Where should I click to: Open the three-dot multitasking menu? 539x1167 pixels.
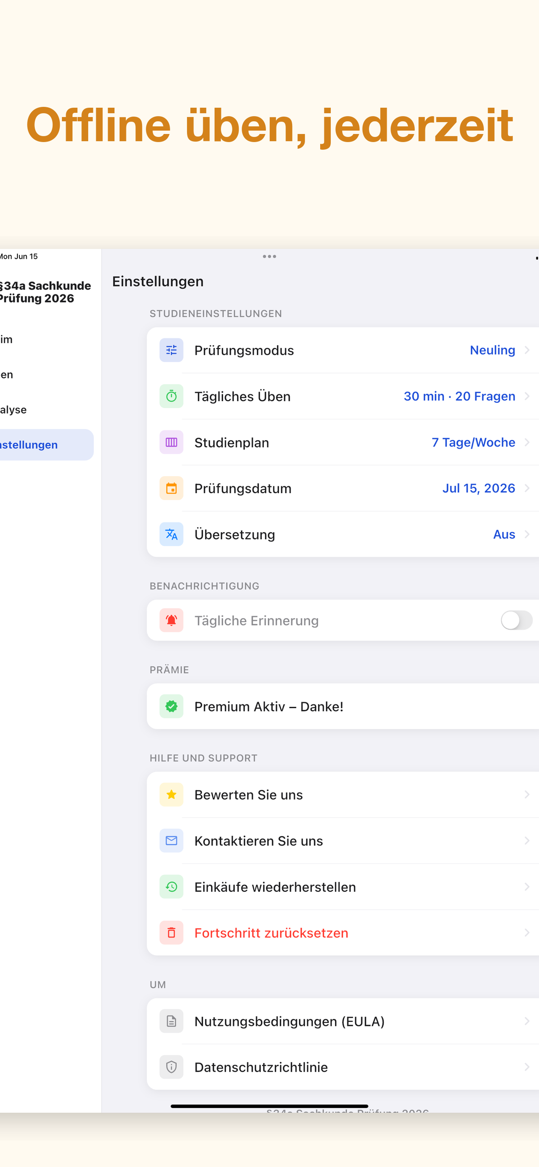click(x=269, y=257)
